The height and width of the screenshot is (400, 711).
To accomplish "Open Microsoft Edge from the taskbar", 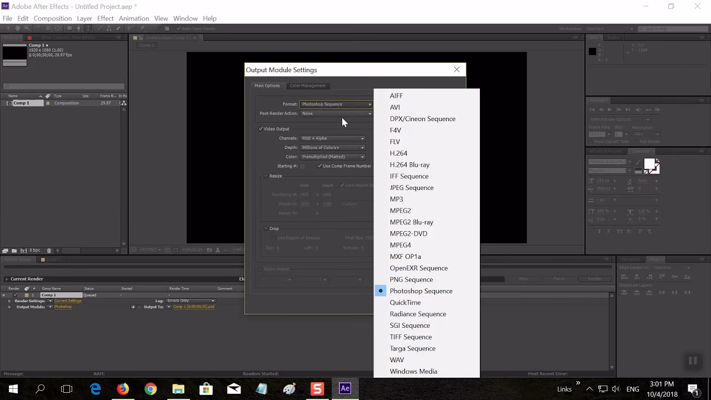I will point(95,389).
